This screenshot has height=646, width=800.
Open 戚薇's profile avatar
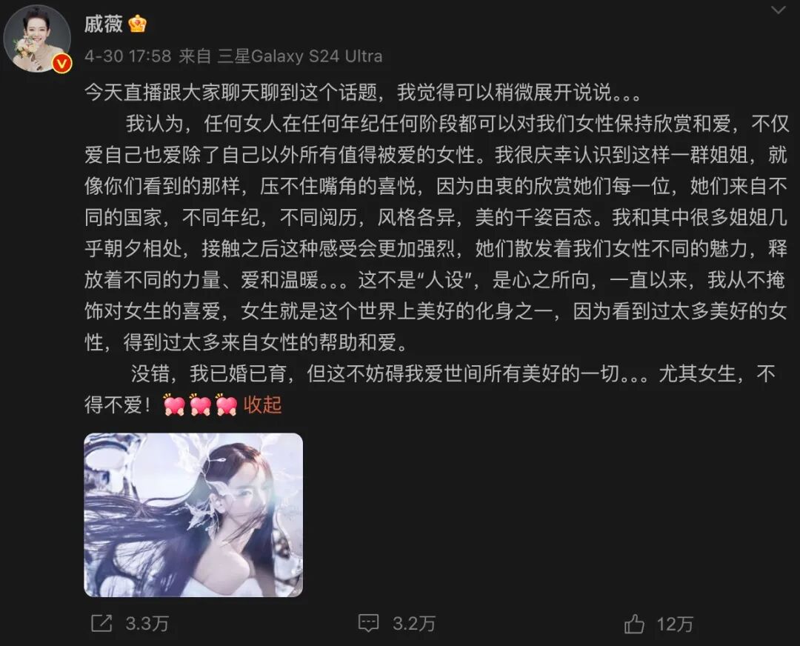(x=37, y=39)
